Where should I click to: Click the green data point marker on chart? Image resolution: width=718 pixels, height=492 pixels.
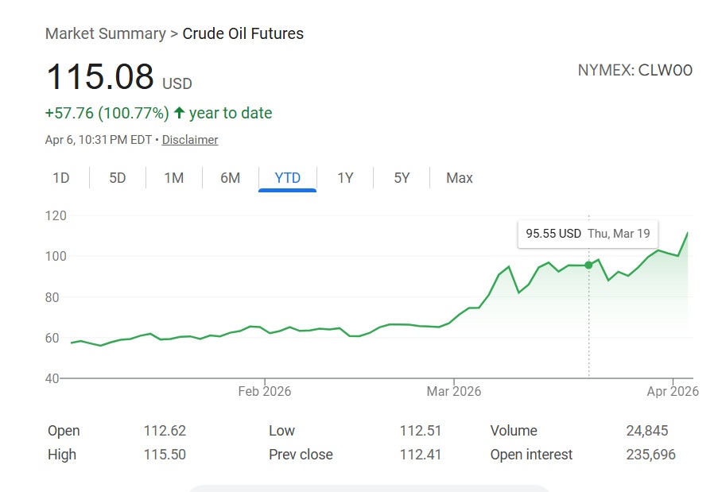tap(588, 265)
